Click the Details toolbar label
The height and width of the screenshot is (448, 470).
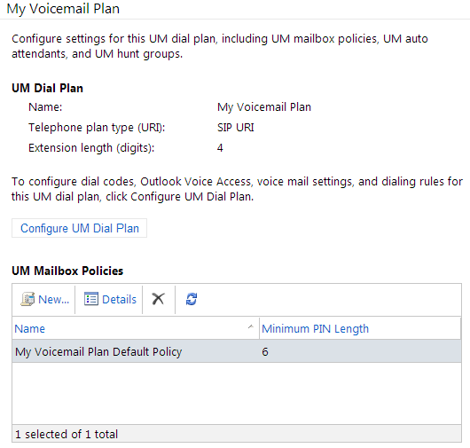point(120,300)
